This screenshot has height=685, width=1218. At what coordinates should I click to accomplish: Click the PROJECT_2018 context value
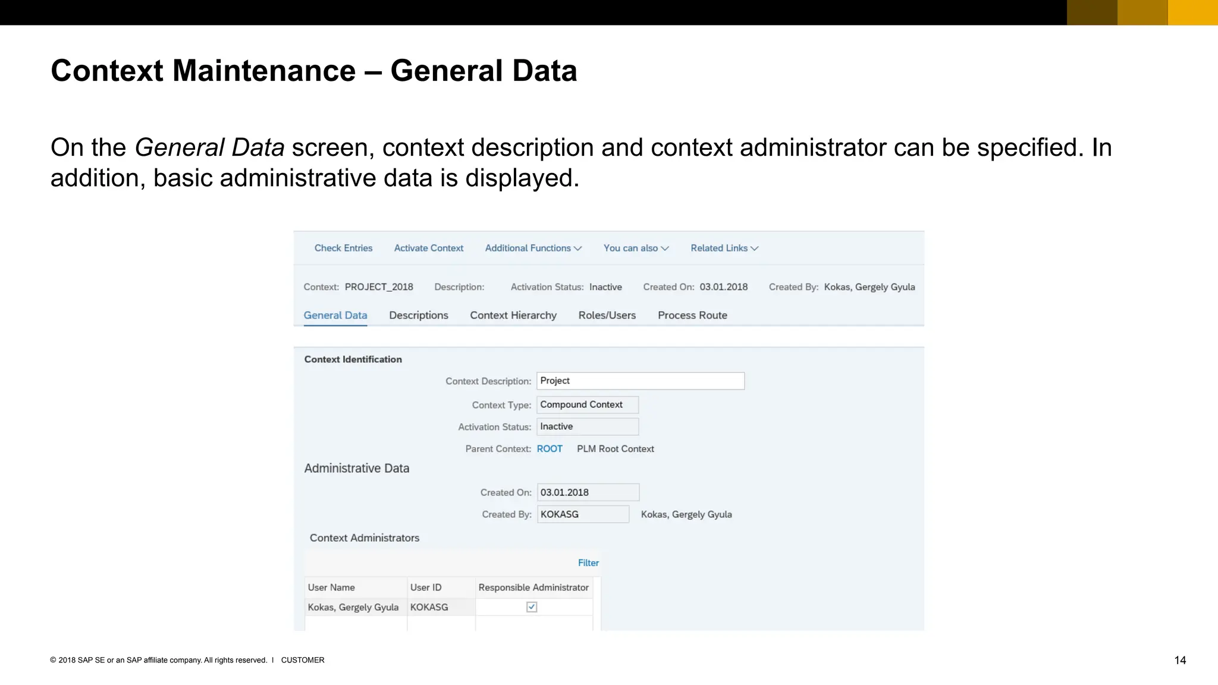pos(379,287)
